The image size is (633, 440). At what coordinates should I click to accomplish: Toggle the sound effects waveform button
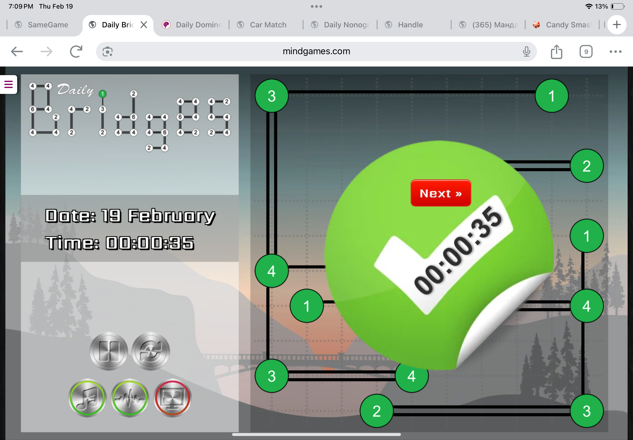(130, 398)
